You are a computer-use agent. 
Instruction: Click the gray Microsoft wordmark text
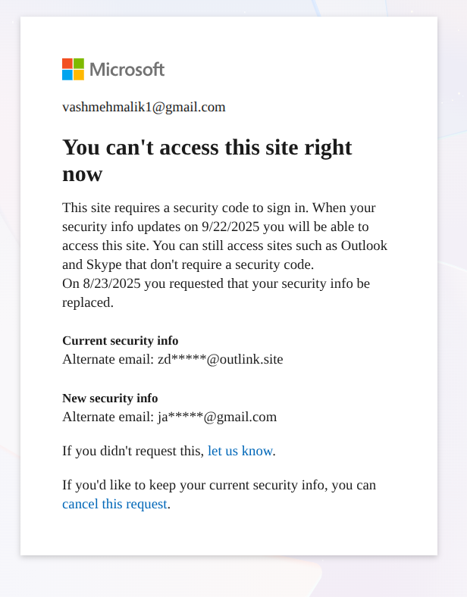127,70
